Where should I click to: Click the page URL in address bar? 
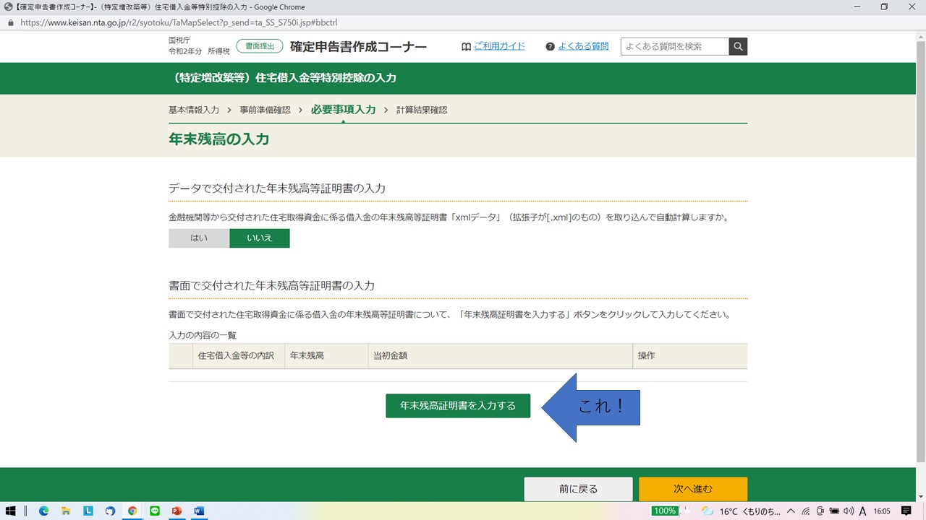pos(179,22)
